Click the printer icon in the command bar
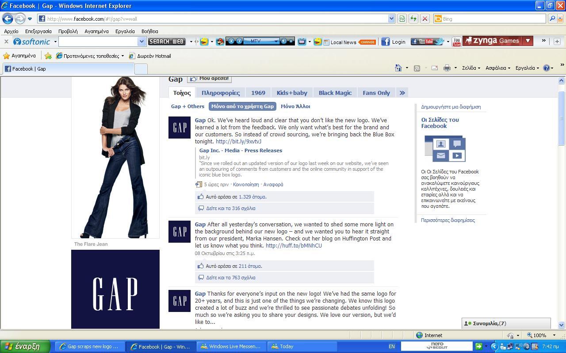566x353 pixels. [447, 68]
